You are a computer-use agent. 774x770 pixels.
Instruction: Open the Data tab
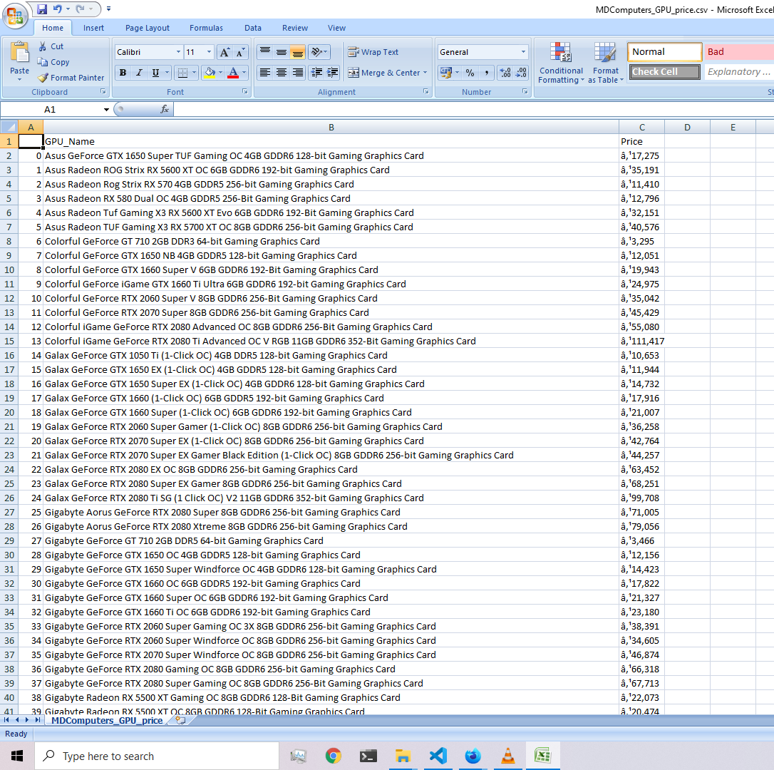pos(253,28)
